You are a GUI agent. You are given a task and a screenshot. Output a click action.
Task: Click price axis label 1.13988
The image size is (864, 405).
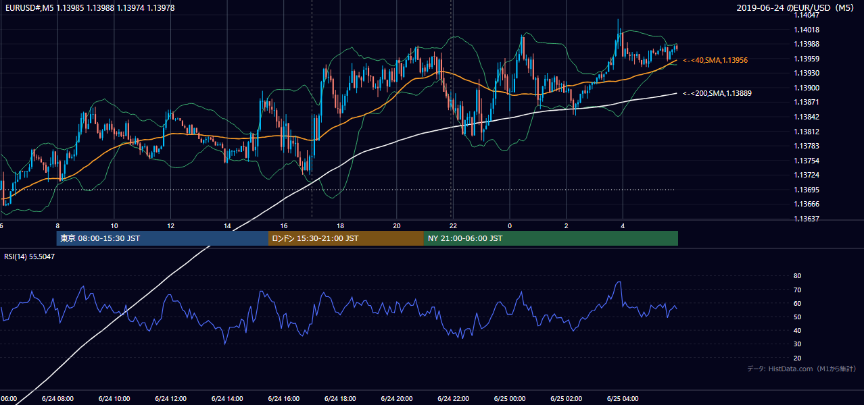tap(807, 44)
